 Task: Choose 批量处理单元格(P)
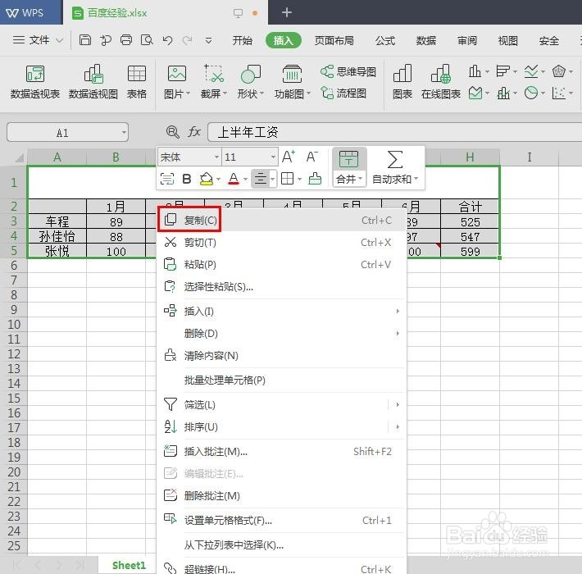click(282, 380)
